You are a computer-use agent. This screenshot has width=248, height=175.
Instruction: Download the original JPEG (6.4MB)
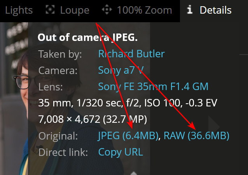(x=129, y=136)
